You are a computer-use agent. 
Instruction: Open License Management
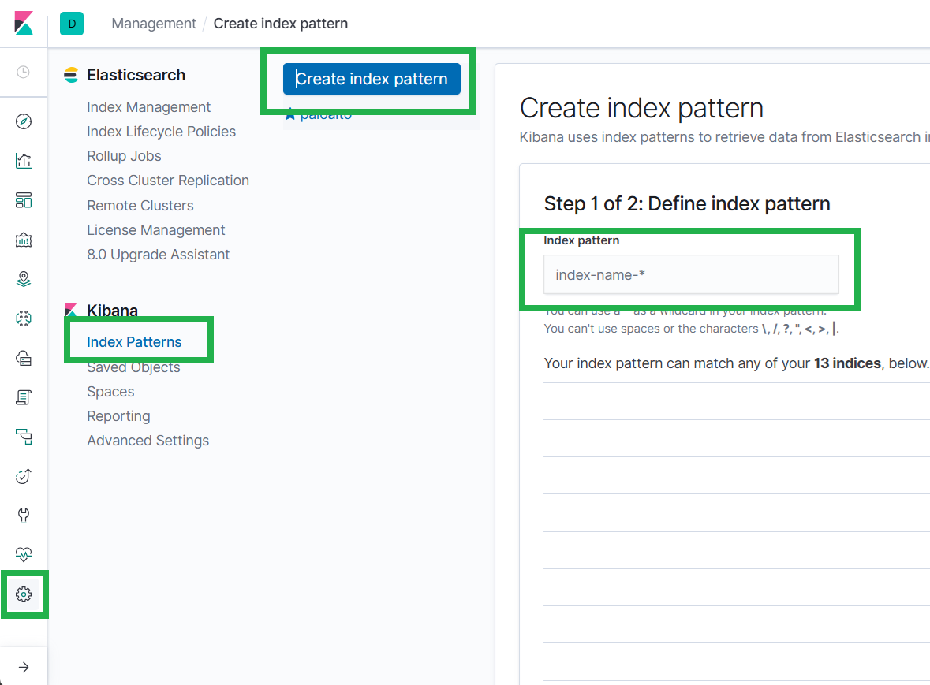coord(155,230)
